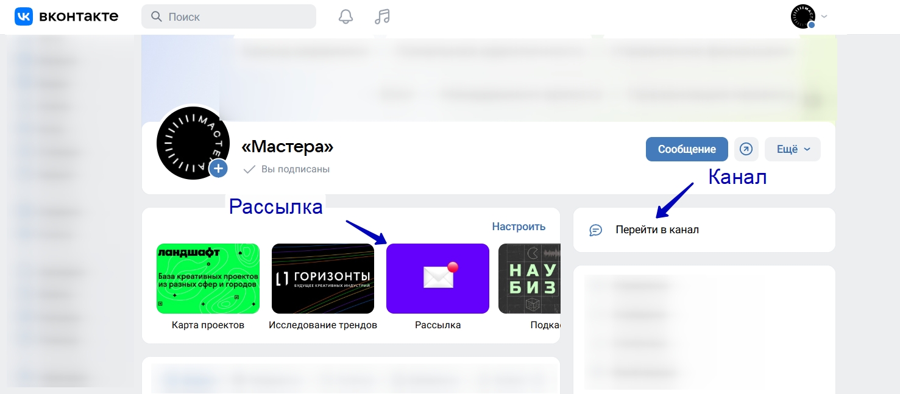Click the VK logo icon
The height and width of the screenshot is (394, 900).
click(24, 16)
